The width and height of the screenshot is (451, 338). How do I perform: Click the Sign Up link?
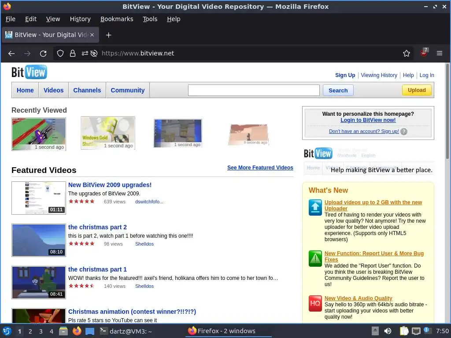pos(345,75)
